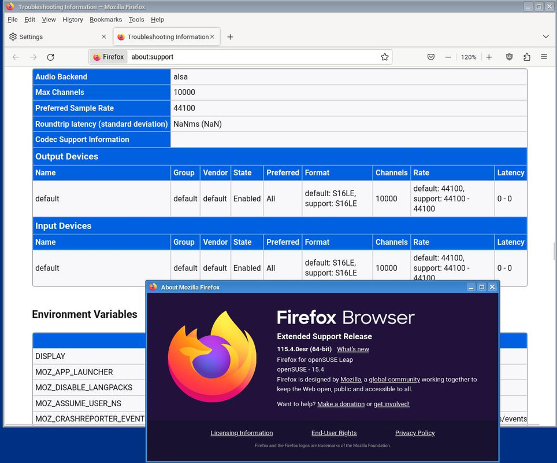Click the page's vertical scrollbar thumb
This screenshot has height=463, width=557.
pos(554,251)
